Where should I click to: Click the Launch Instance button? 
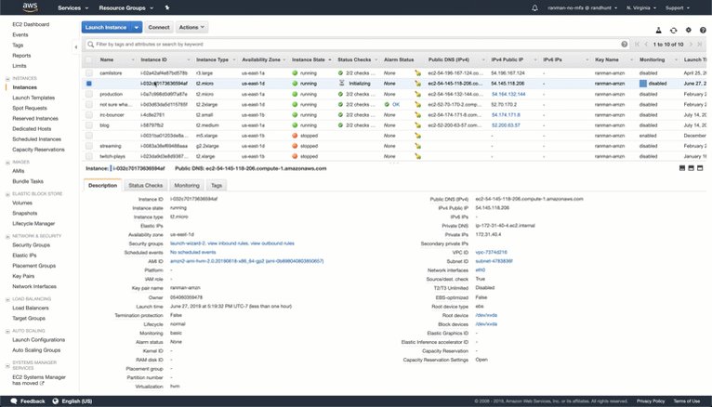(x=106, y=27)
